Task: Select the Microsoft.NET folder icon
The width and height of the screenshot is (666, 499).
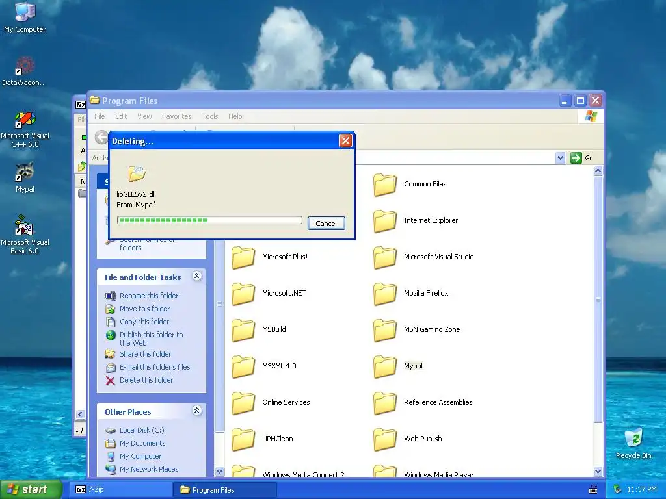Action: point(243,294)
